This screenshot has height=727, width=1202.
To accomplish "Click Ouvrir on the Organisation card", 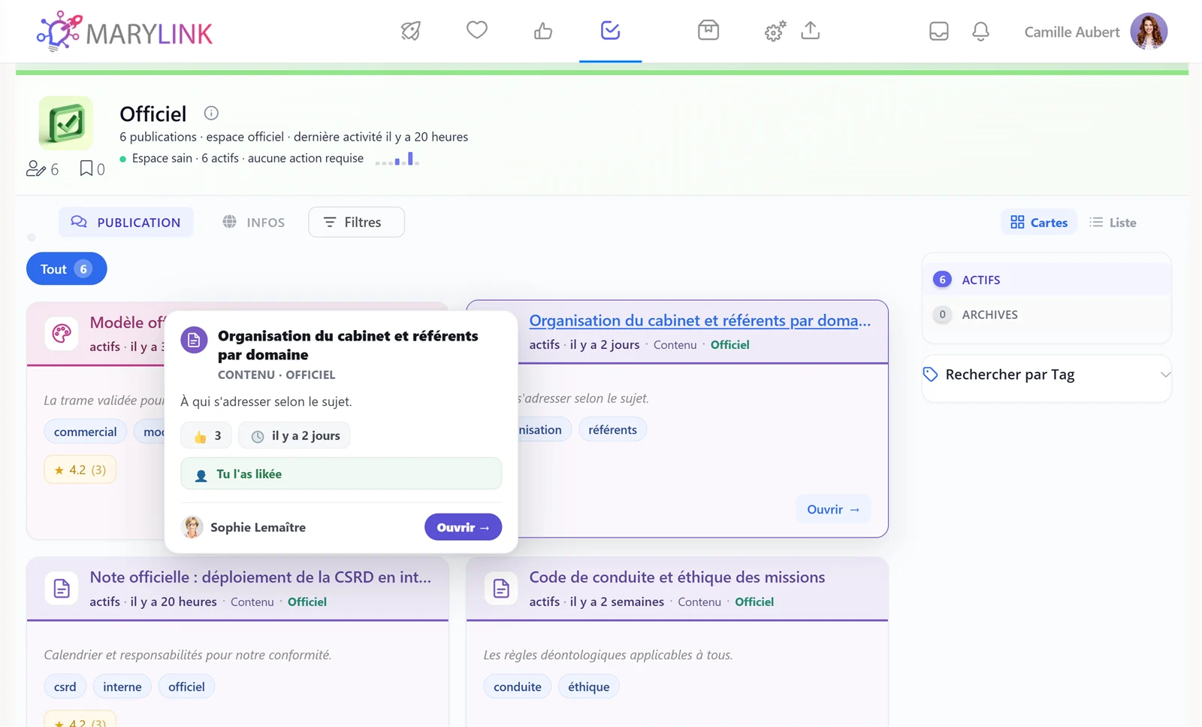I will click(x=833, y=510).
